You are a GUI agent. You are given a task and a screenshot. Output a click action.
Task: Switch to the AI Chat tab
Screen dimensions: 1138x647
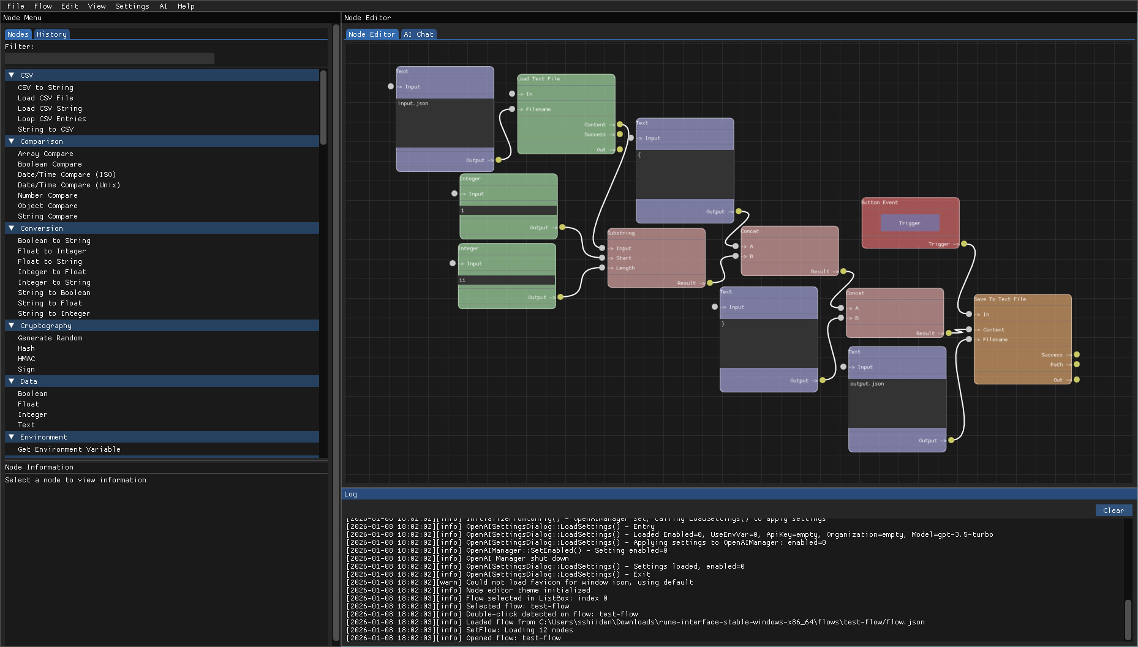(x=418, y=34)
